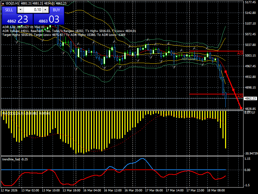Image resolution: width=258 pixels, height=194 pixels.
Task: Click the lower ADR line price label
Action: pos(240,96)
